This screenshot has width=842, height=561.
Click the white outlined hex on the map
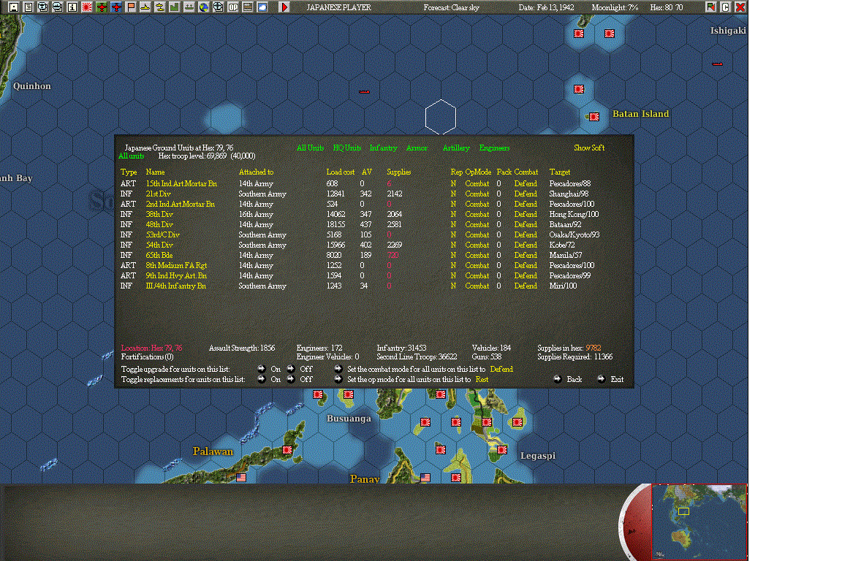(440, 117)
